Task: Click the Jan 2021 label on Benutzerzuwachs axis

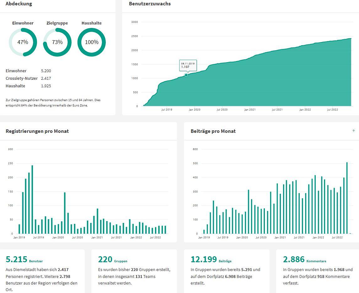Action: pos(250,110)
